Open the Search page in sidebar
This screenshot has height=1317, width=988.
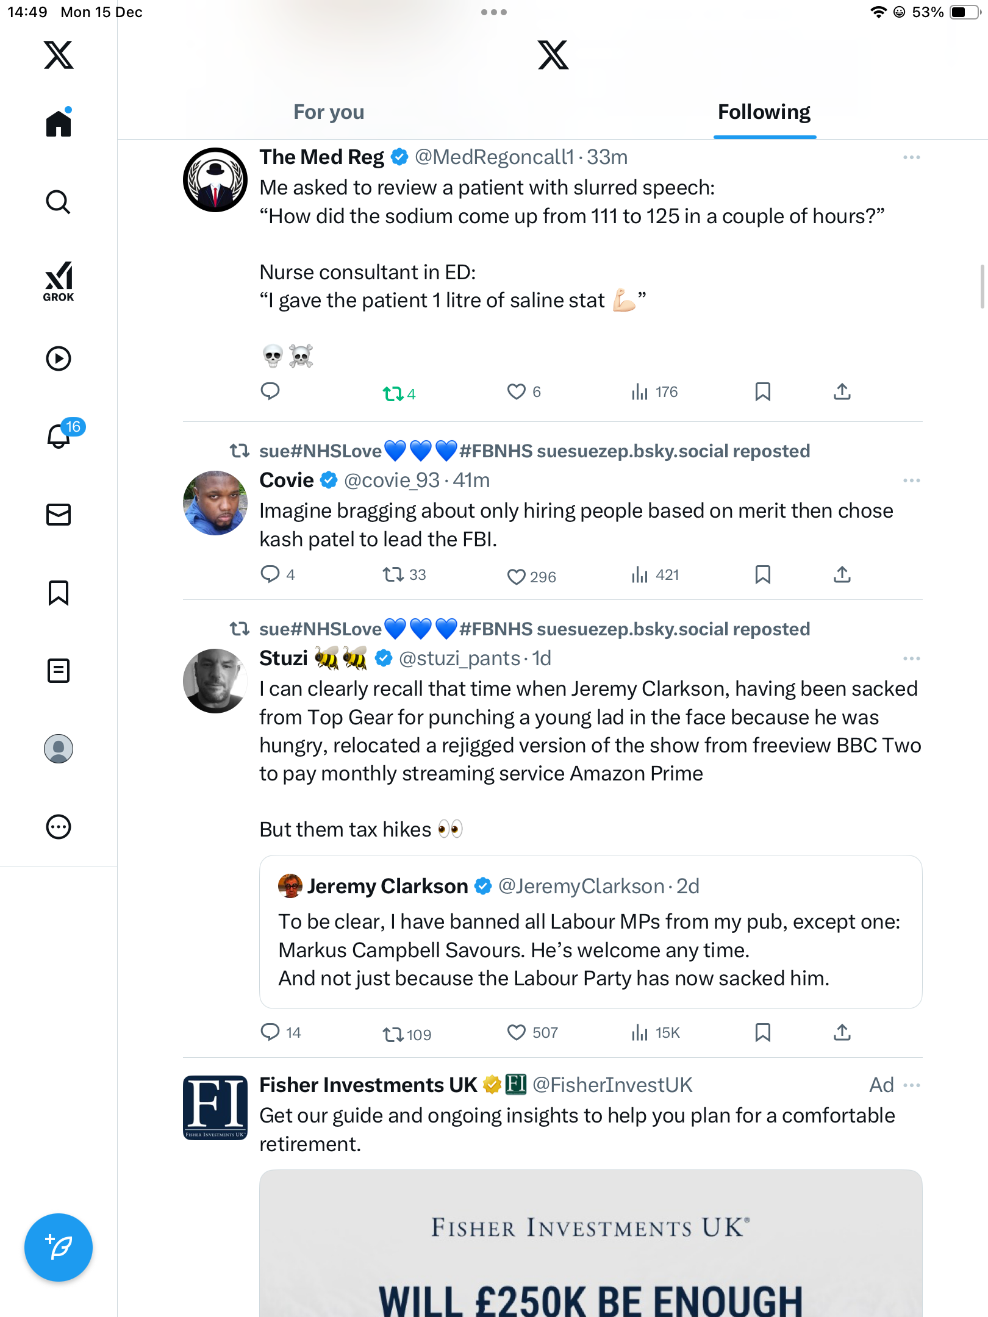pos(59,202)
